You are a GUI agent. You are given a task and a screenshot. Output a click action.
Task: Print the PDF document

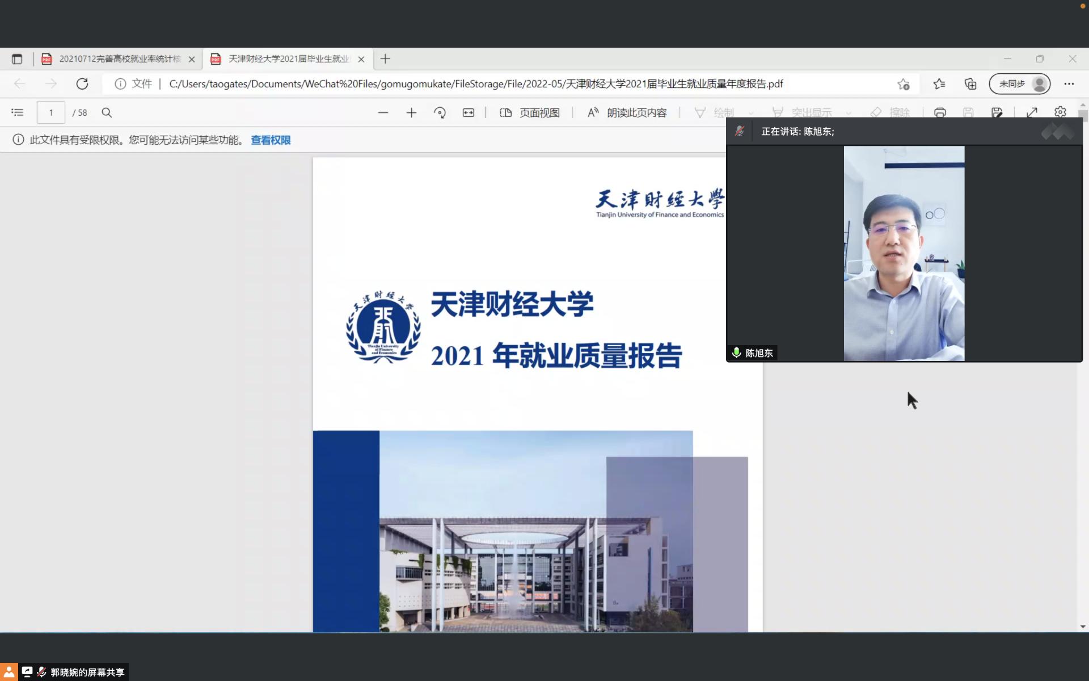coord(940,112)
